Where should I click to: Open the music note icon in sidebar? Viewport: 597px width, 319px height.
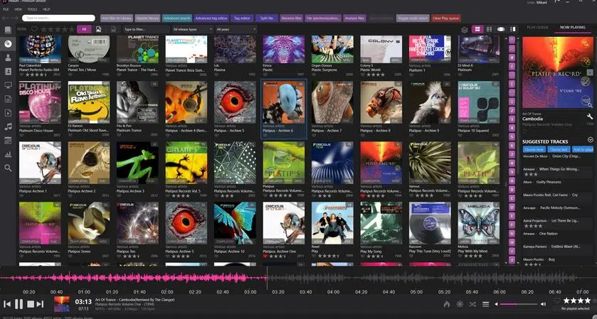pos(8,126)
